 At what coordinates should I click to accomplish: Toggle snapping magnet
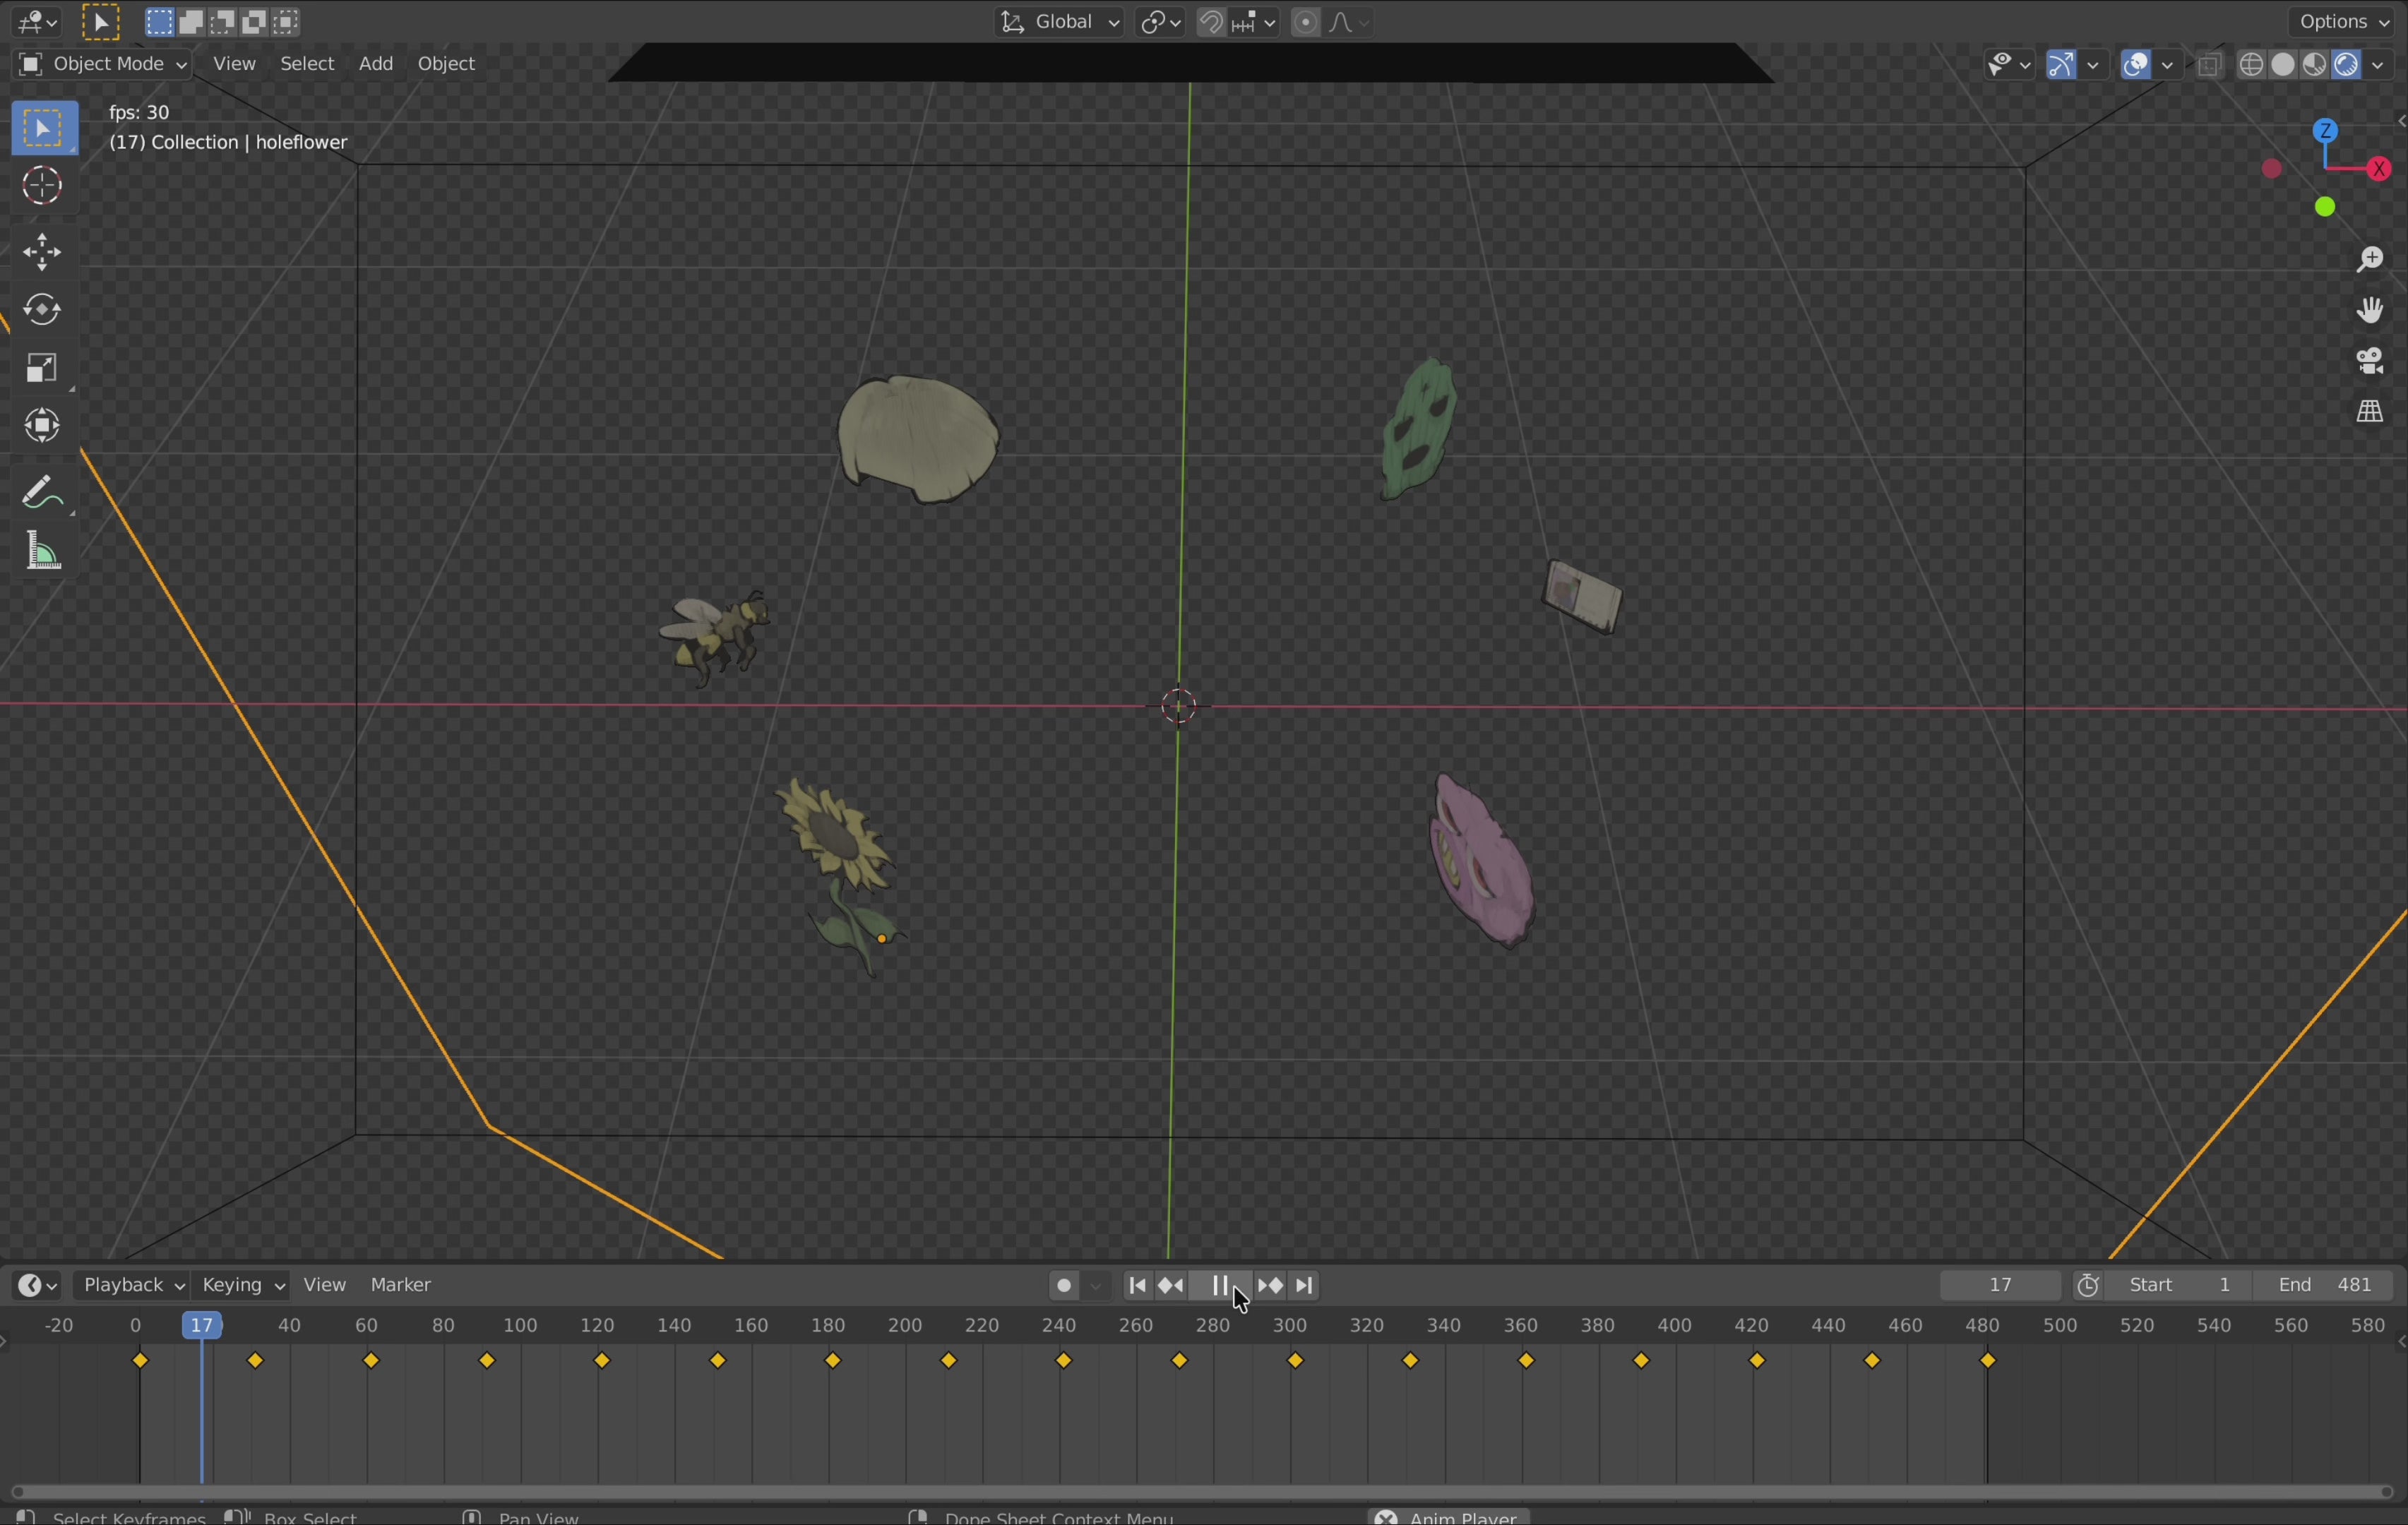[1211, 22]
